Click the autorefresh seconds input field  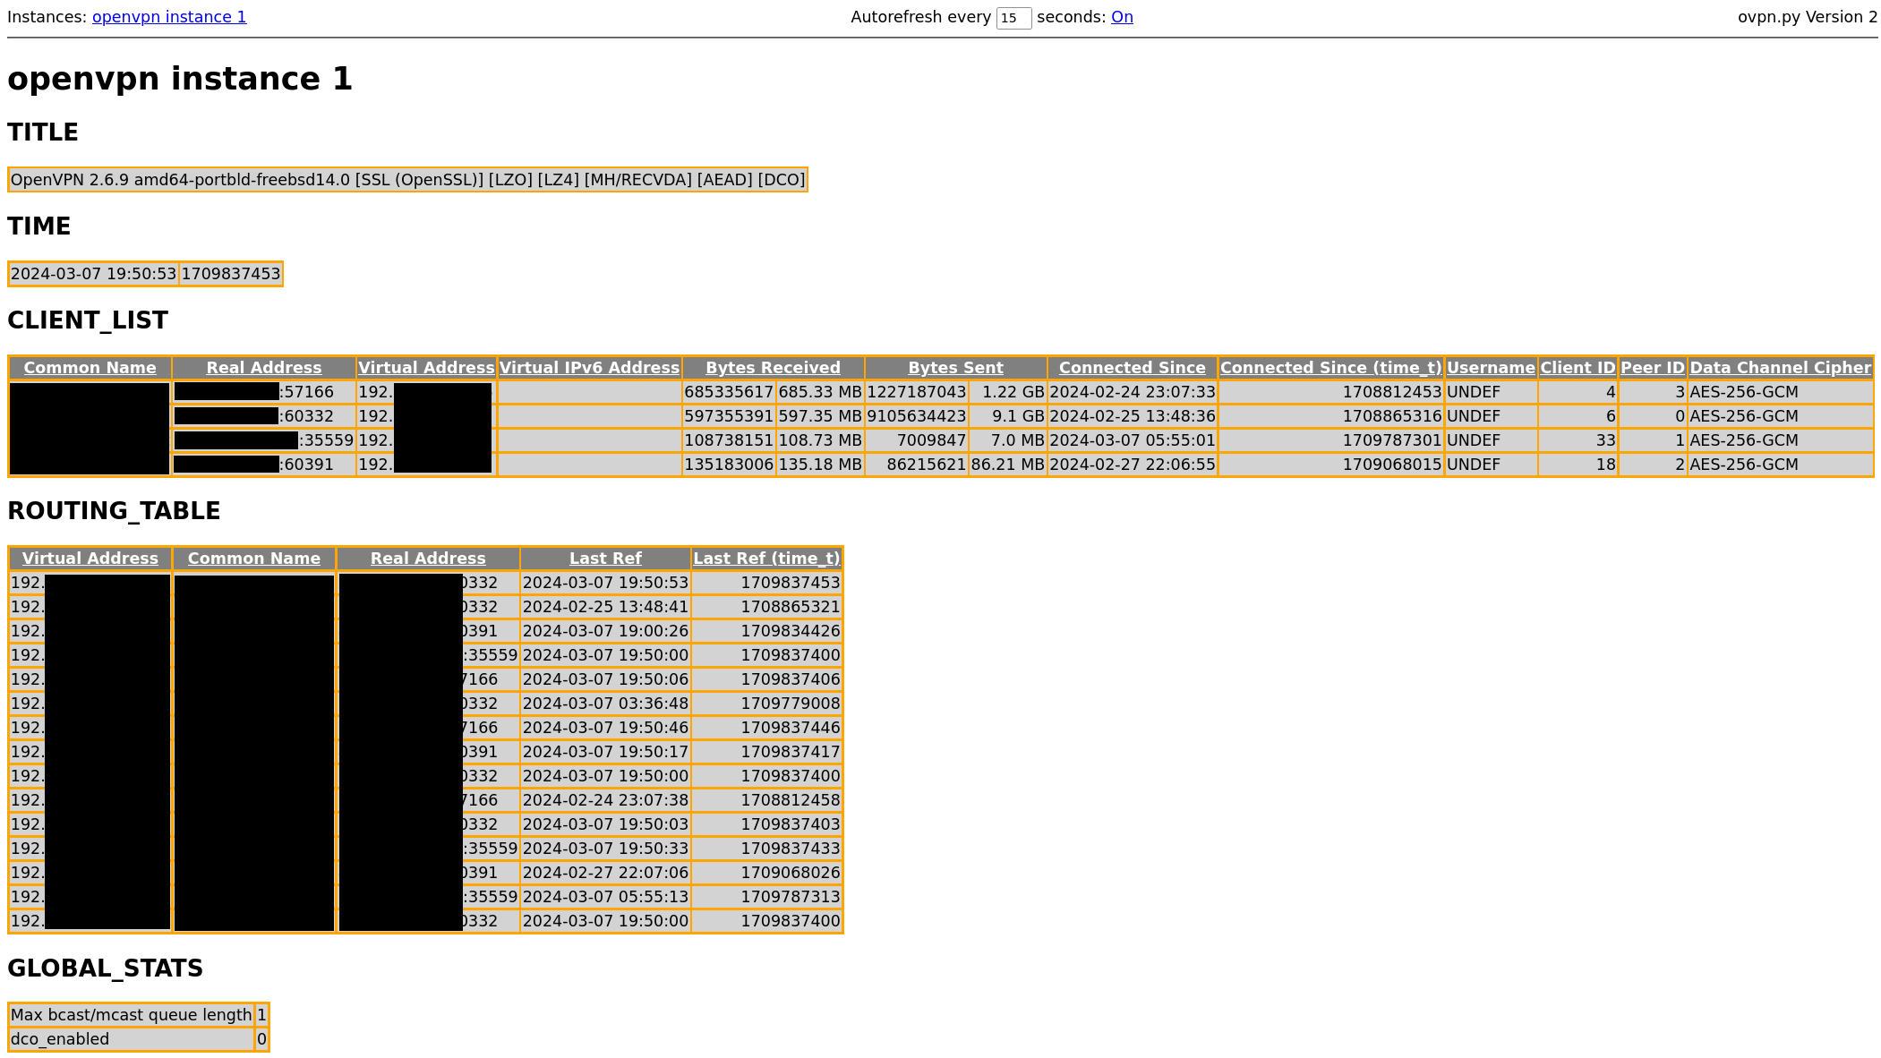click(1013, 18)
